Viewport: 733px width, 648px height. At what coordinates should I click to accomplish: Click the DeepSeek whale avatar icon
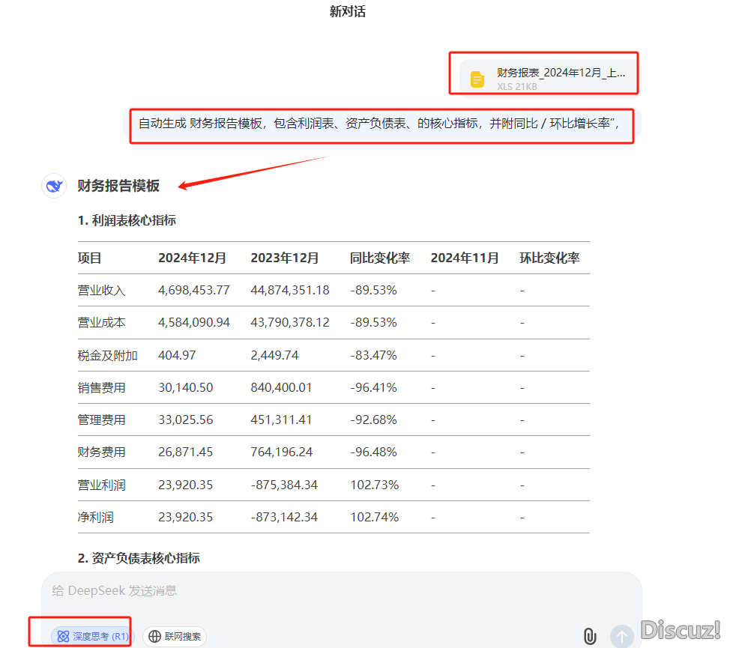point(54,186)
